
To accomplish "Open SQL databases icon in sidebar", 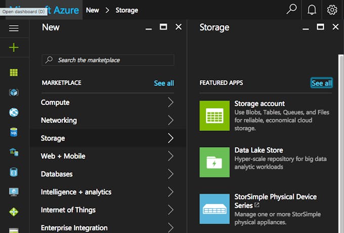I will (x=14, y=132).
